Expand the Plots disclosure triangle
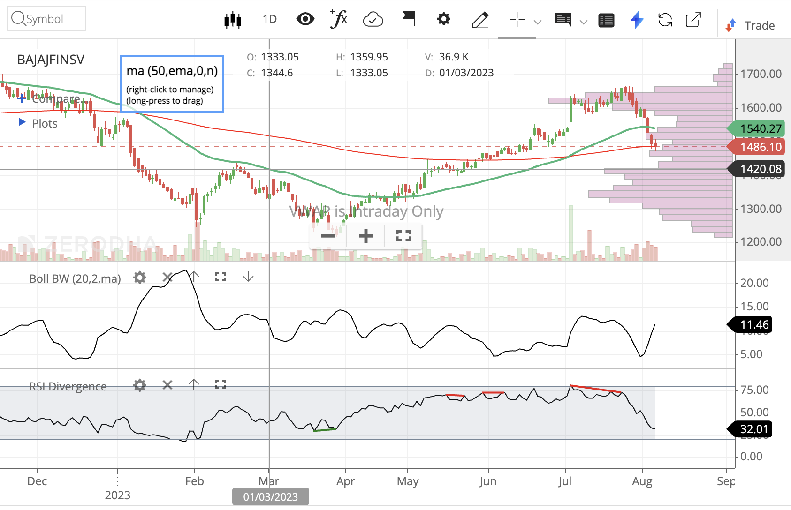Screen dimensions: 791x510 tap(22, 122)
